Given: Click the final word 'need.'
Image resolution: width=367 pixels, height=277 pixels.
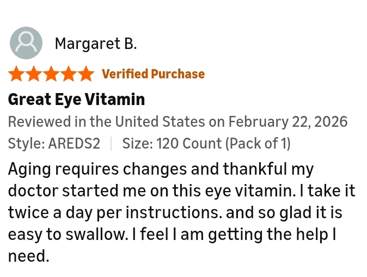Looking at the screenshot, I should [29, 256].
